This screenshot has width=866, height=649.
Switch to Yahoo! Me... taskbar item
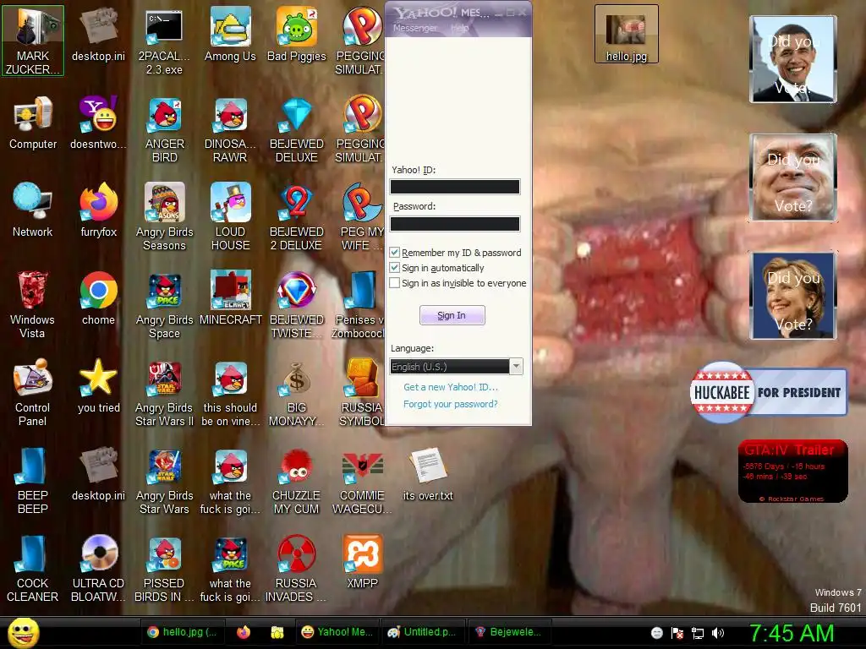click(x=338, y=632)
